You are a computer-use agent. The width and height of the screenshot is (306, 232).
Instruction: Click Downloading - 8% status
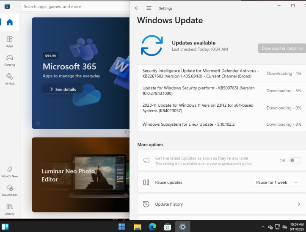[x=284, y=124]
